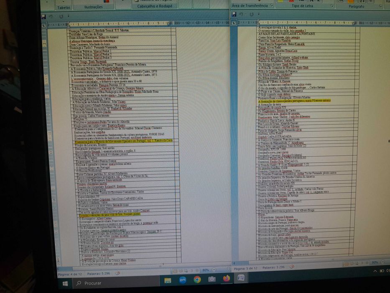Click row 'Frankenstein Mary Shelley' in right window

[x=284, y=117]
